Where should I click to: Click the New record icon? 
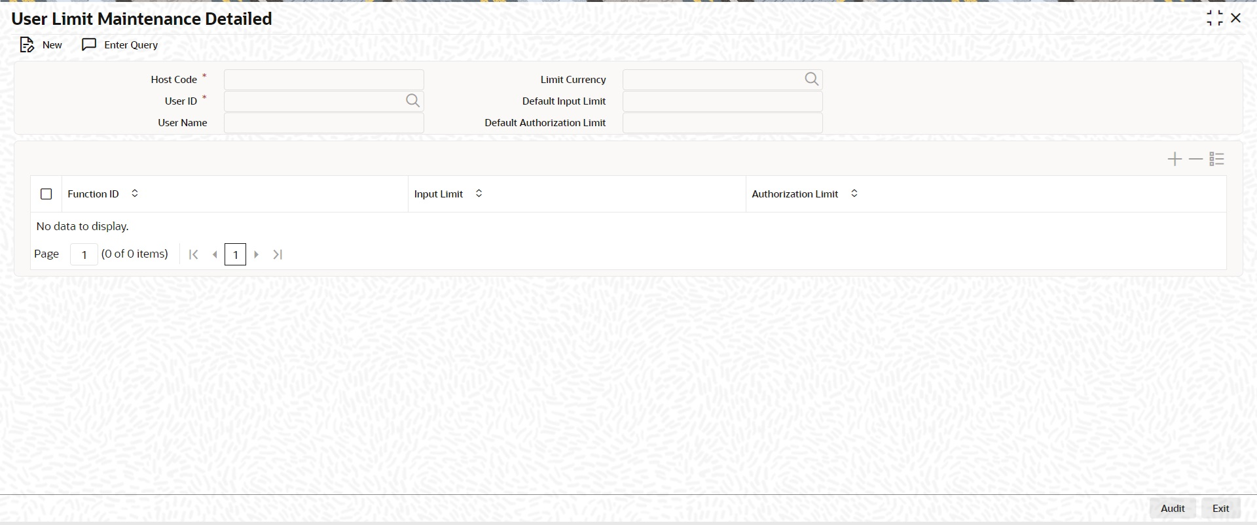pyautogui.click(x=27, y=44)
